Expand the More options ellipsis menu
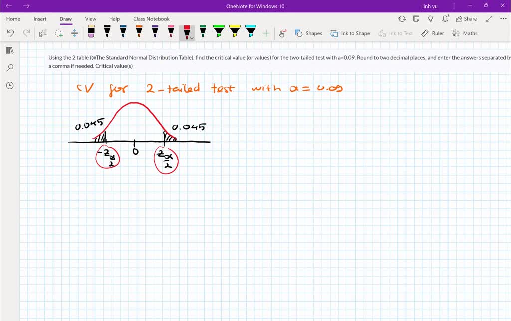Image resolution: width=511 pixels, height=321 pixels. point(503,19)
